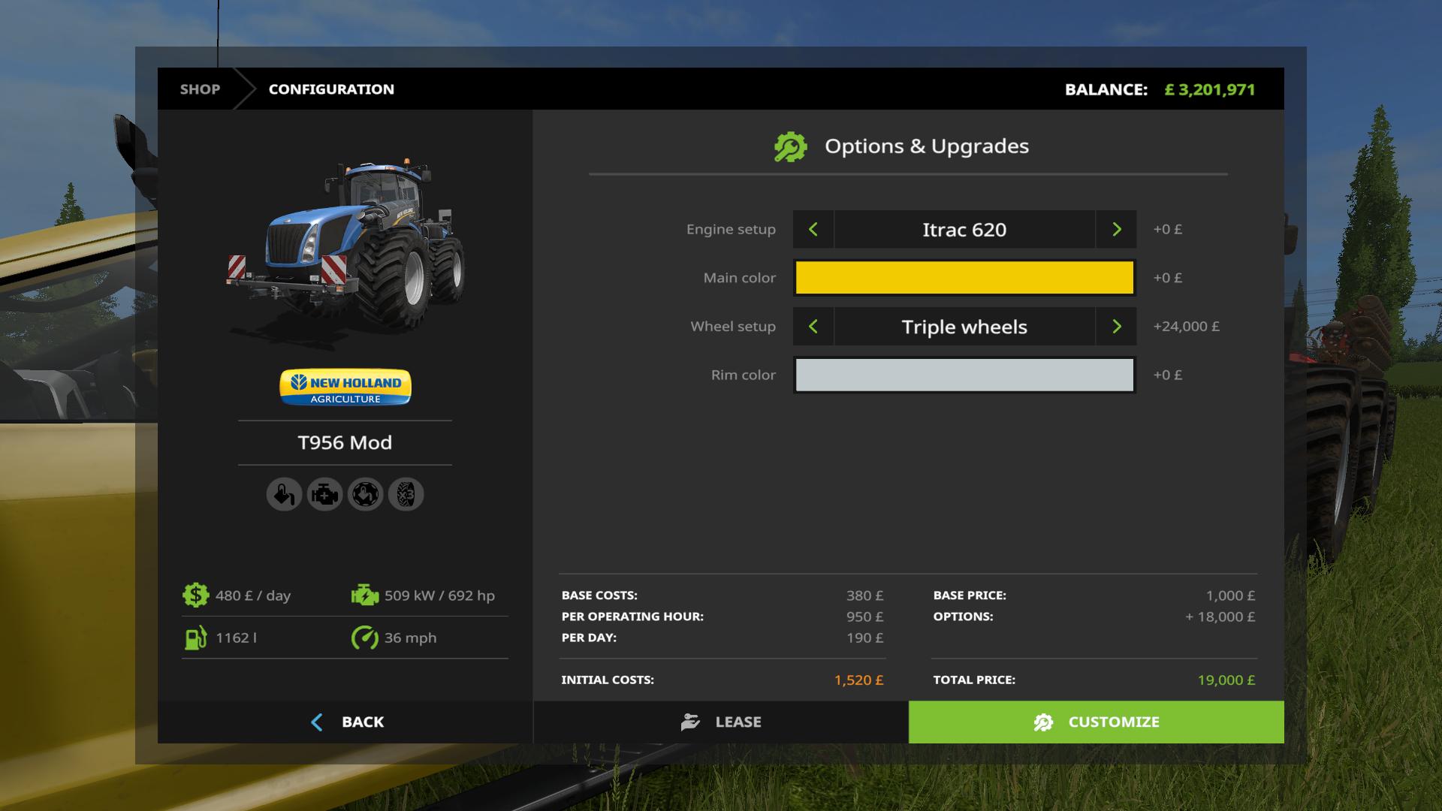This screenshot has height=811, width=1442.
Task: Click the rim color option icon
Action: coord(365,495)
